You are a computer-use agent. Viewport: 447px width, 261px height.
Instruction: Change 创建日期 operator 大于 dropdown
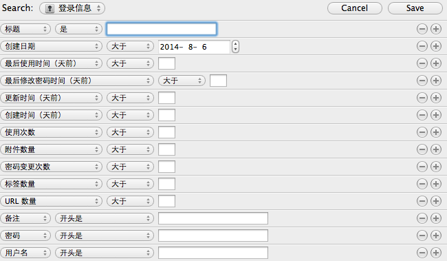130,46
